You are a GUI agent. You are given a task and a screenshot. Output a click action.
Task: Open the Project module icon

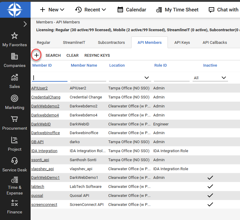coord(14,140)
